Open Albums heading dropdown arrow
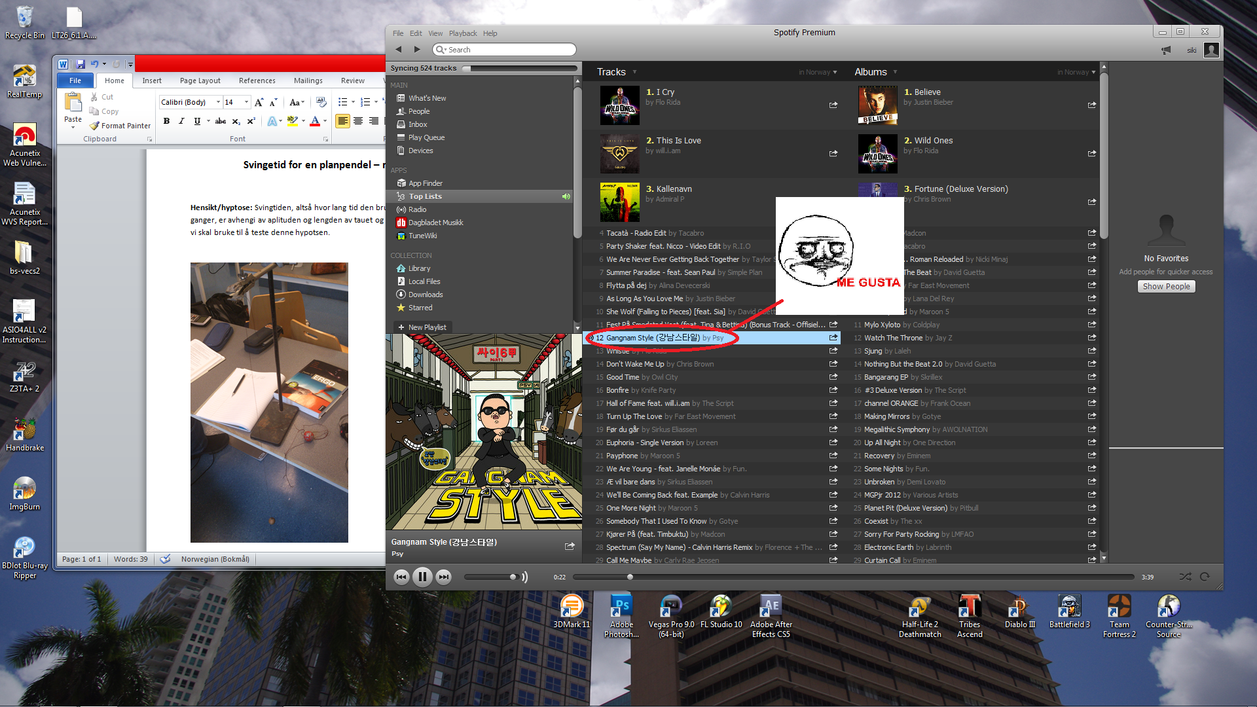This screenshot has height=707, width=1257. 895,72
